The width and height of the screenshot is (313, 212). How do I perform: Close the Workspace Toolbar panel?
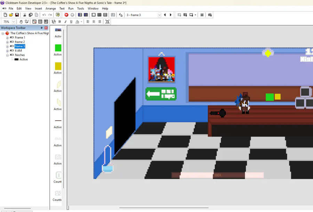46,28
